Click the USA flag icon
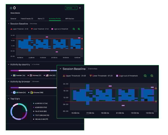Screen dimensions: 168x135 47,75
